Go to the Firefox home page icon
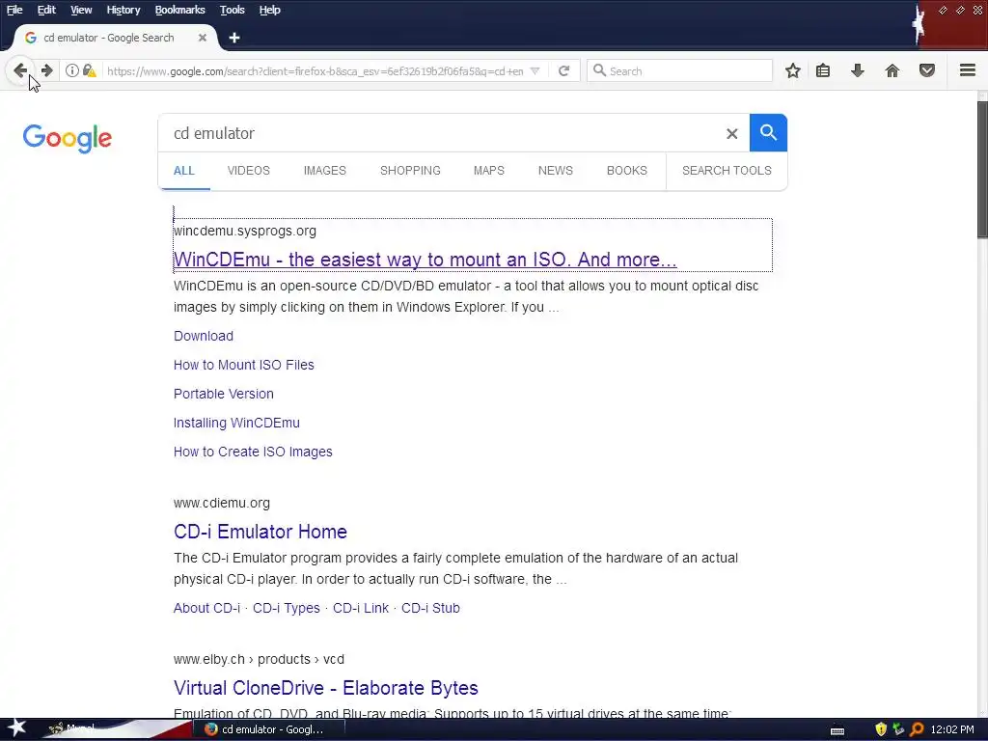This screenshot has width=988, height=741. [892, 70]
